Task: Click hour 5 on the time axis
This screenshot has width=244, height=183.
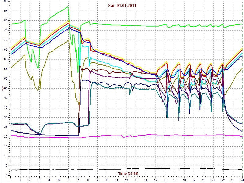Action: pyautogui.click(x=59, y=180)
